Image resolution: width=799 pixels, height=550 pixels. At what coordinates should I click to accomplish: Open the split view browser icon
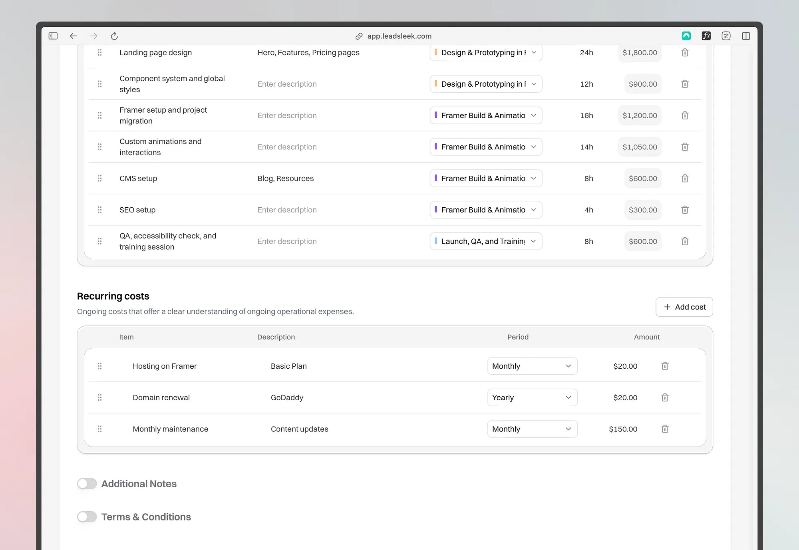[745, 36]
